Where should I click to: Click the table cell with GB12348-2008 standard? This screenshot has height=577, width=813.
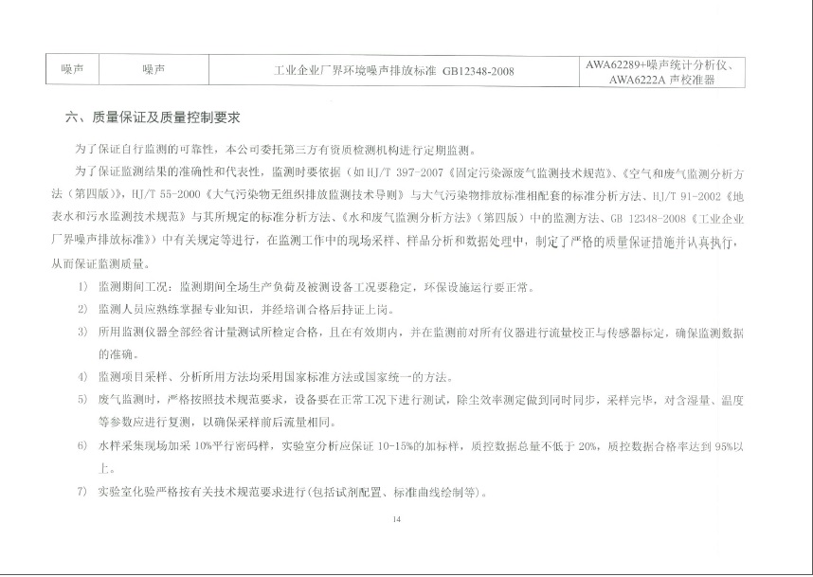pyautogui.click(x=393, y=70)
